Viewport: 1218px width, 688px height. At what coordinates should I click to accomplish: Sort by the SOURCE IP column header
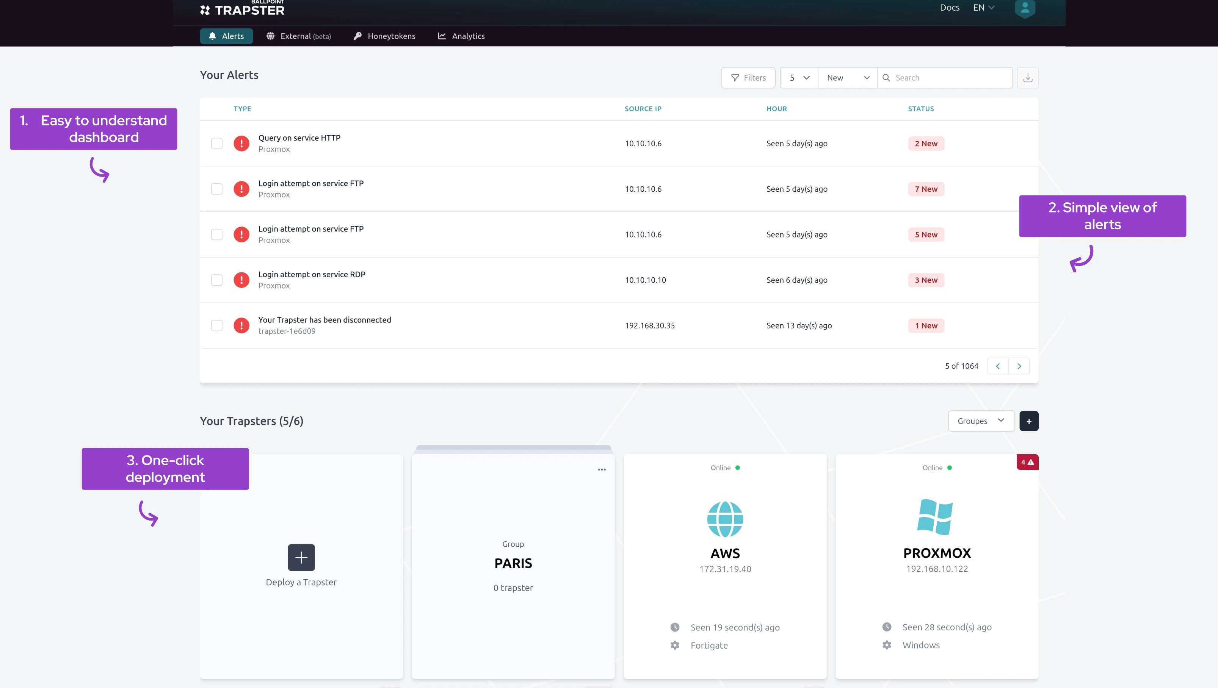pos(643,109)
